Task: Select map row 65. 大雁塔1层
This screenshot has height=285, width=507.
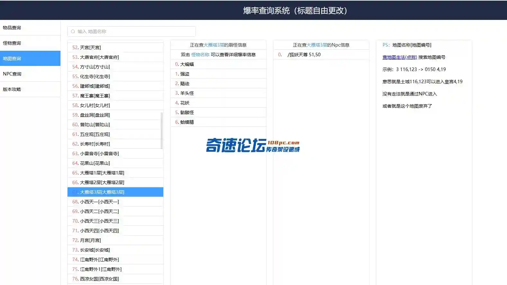Action: pyautogui.click(x=115, y=173)
